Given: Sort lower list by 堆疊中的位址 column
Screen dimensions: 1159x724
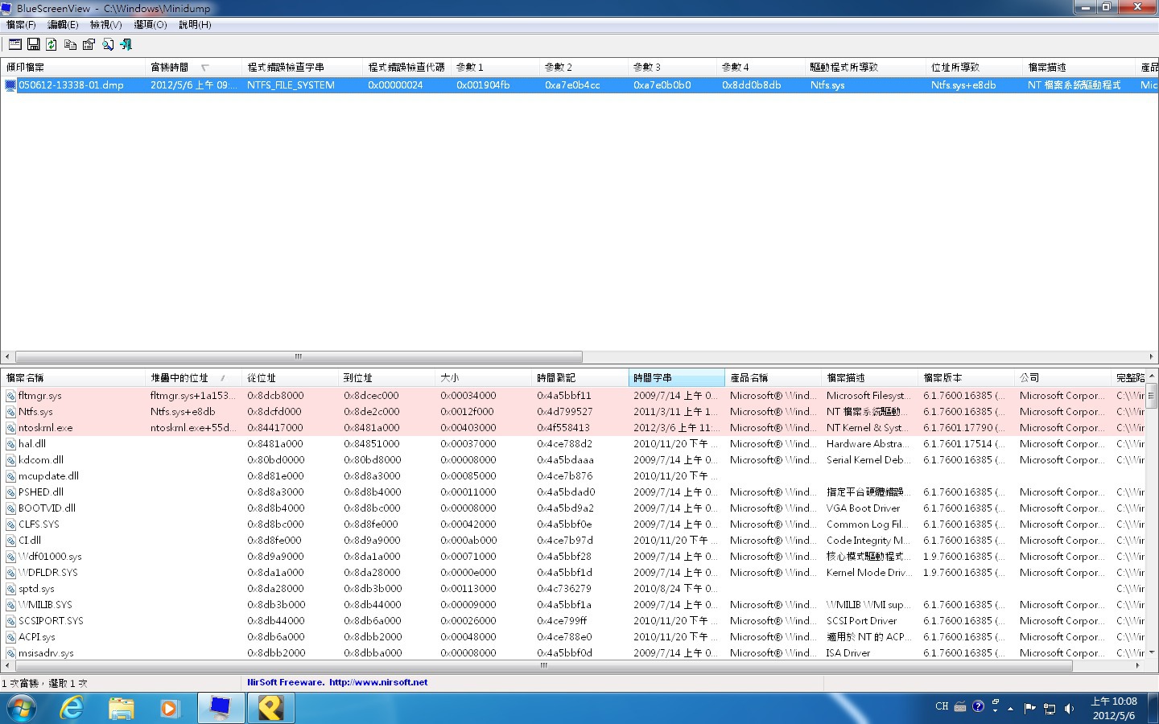Looking at the screenshot, I should [x=179, y=378].
